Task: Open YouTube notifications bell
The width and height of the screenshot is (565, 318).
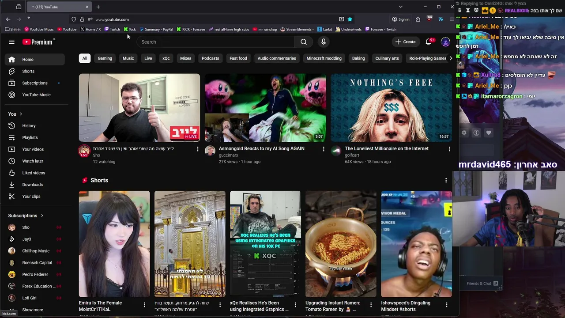Action: pyautogui.click(x=429, y=42)
